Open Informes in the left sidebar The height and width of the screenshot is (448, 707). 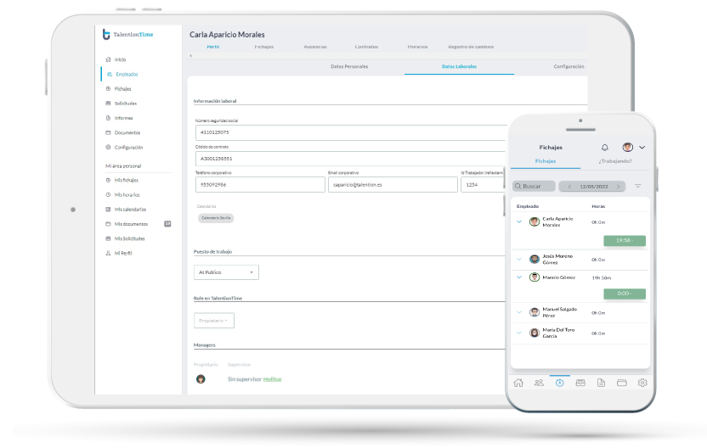(123, 118)
